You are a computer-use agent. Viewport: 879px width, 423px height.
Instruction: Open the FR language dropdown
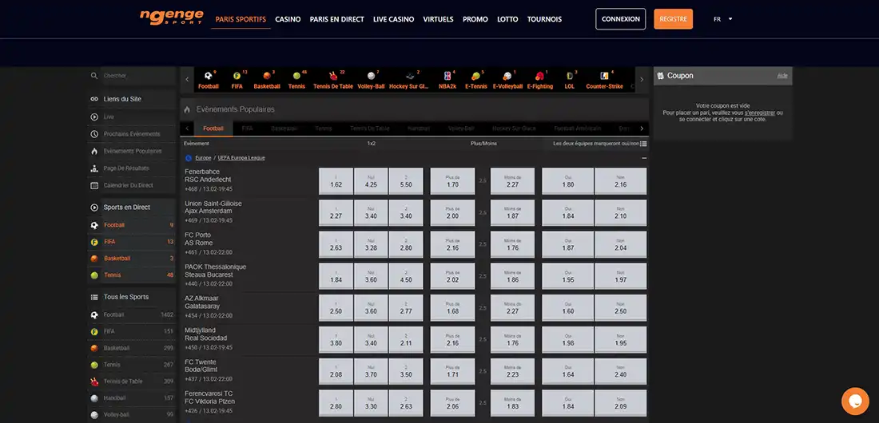[722, 19]
